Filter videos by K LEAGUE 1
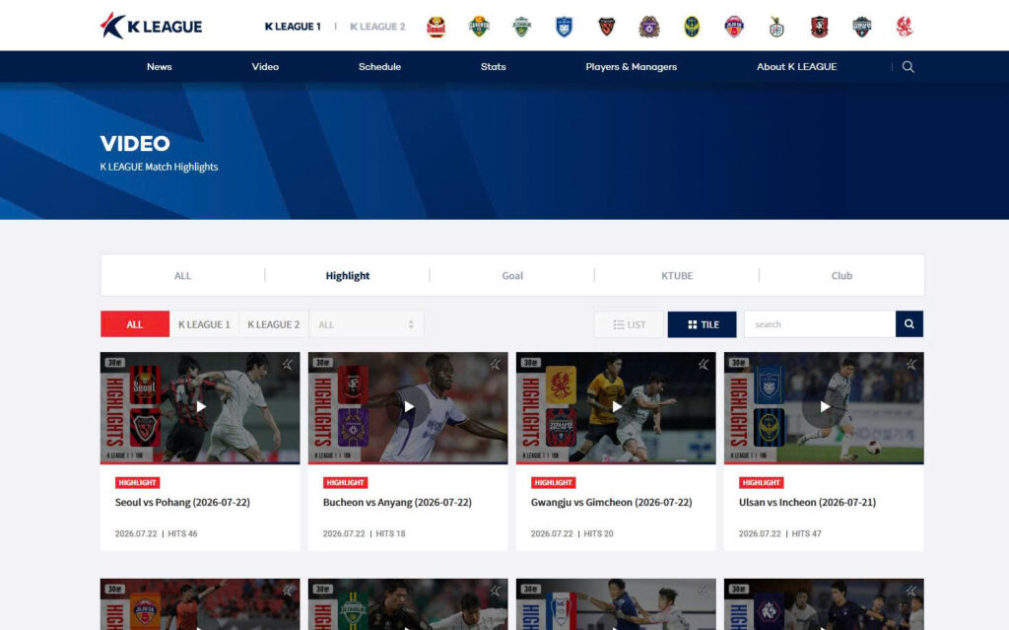 coord(204,324)
